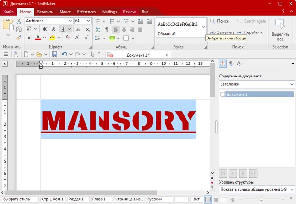Close the Документ 1 document tab

point(166,55)
